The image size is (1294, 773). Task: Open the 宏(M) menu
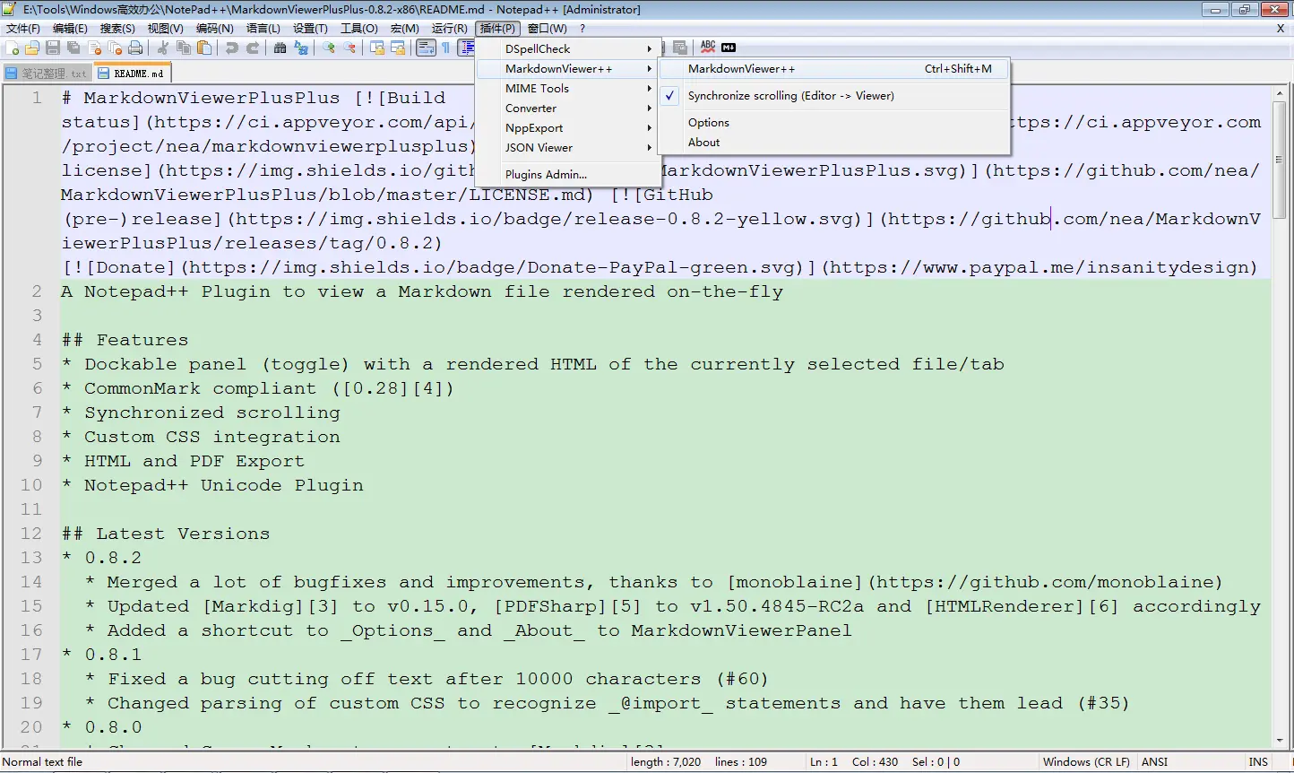click(404, 29)
